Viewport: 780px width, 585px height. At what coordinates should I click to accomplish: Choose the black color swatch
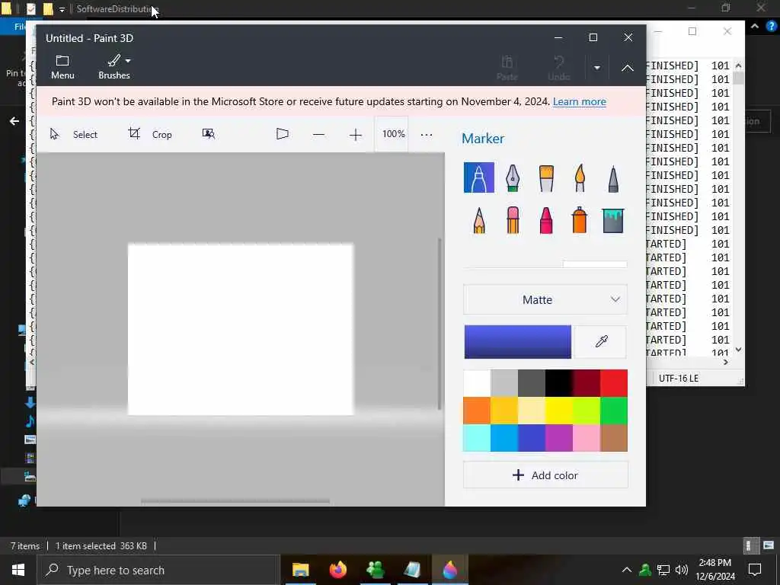[558, 383]
